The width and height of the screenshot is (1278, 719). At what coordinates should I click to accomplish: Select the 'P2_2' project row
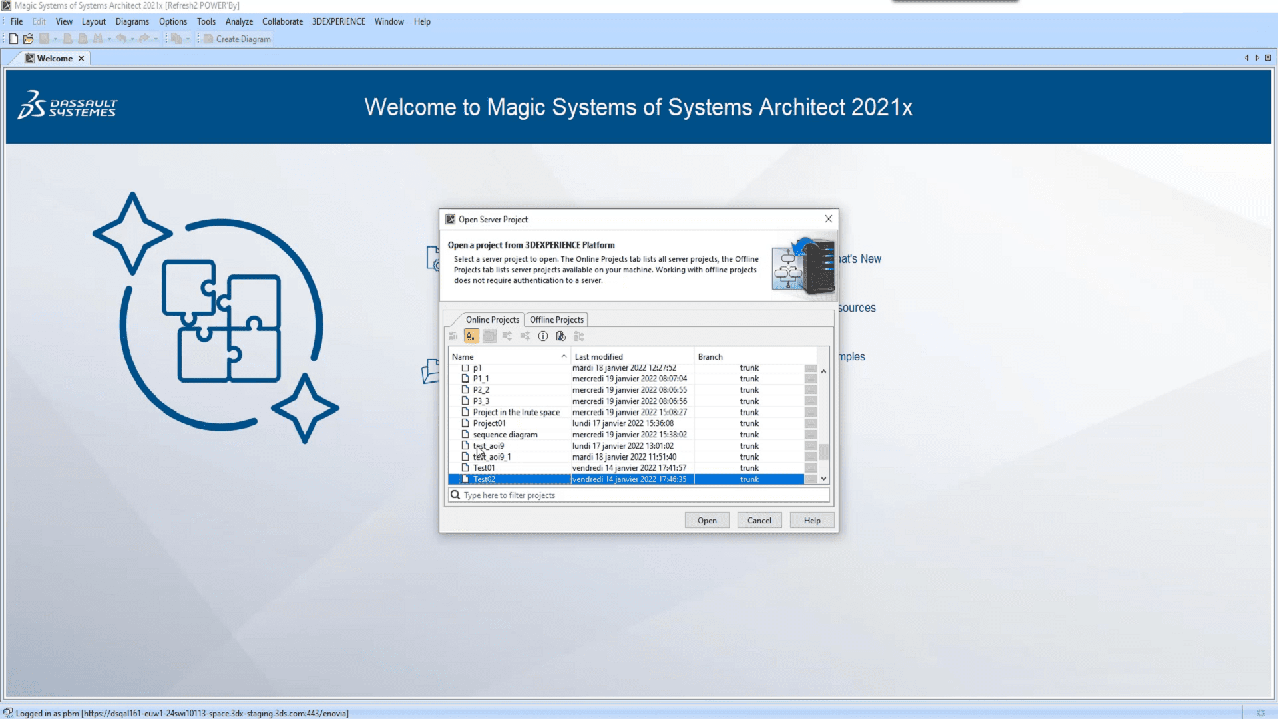tap(626, 390)
